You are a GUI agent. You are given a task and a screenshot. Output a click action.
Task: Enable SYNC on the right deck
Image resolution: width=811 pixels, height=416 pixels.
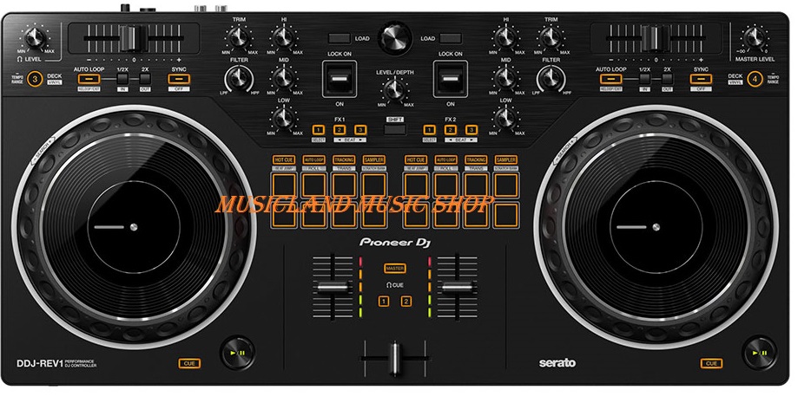(701, 79)
